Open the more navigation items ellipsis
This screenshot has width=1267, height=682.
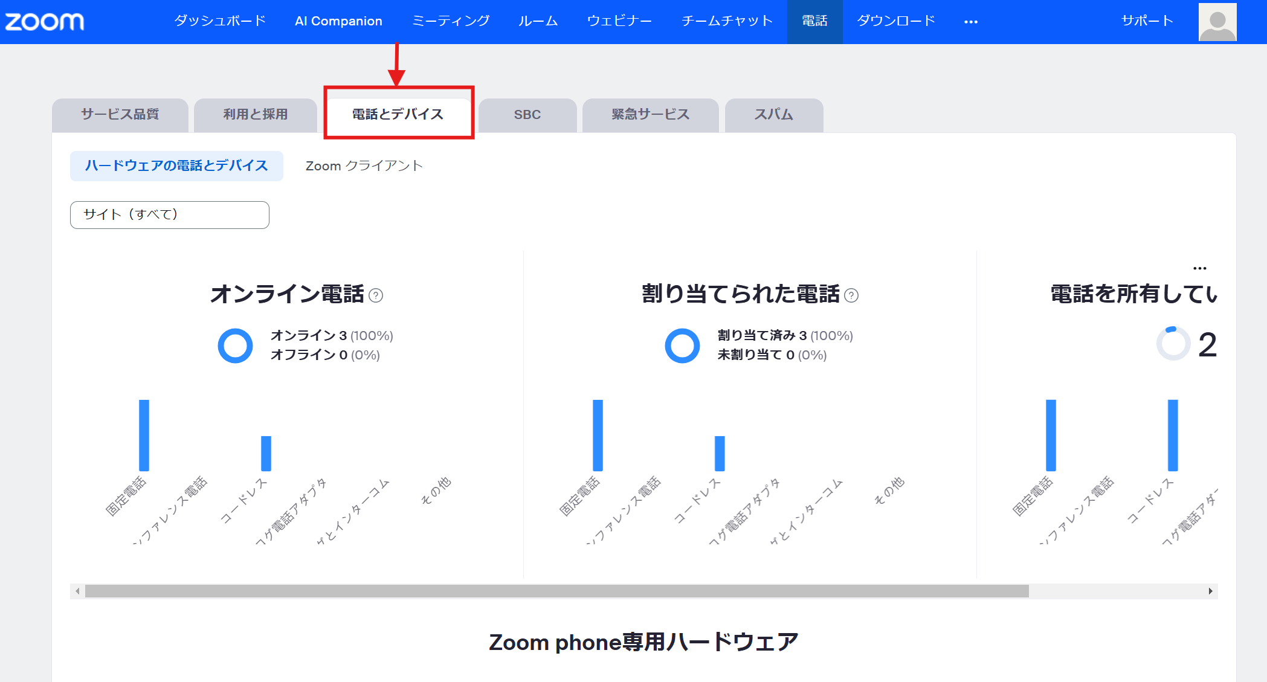tap(971, 22)
